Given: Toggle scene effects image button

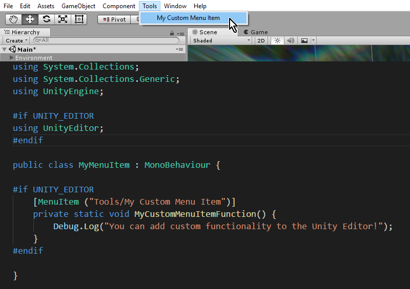Looking at the screenshot, I should pyautogui.click(x=304, y=40).
